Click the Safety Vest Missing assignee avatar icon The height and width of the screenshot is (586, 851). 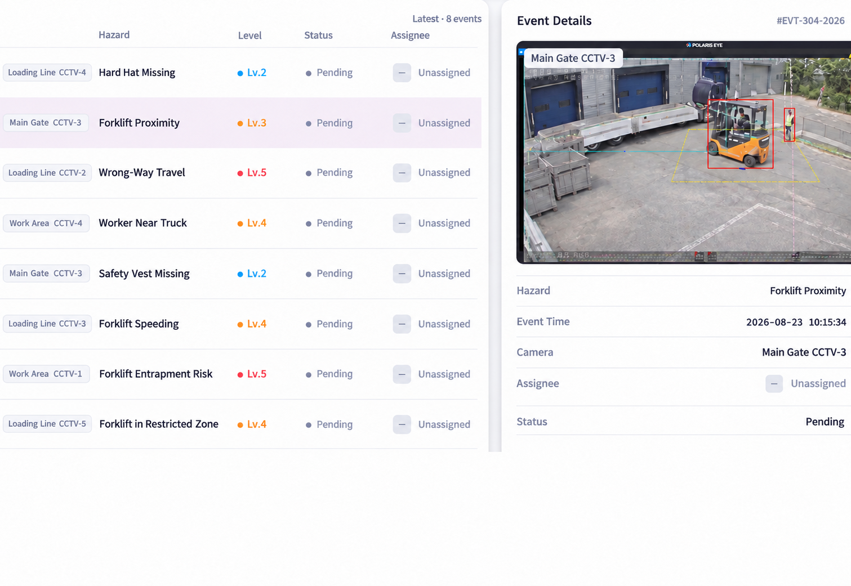402,274
